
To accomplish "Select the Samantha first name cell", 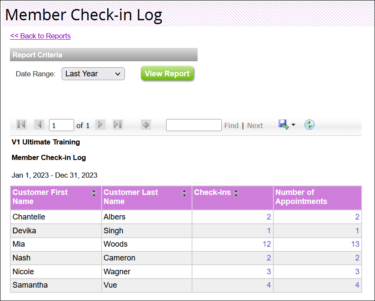I will coord(56,285).
